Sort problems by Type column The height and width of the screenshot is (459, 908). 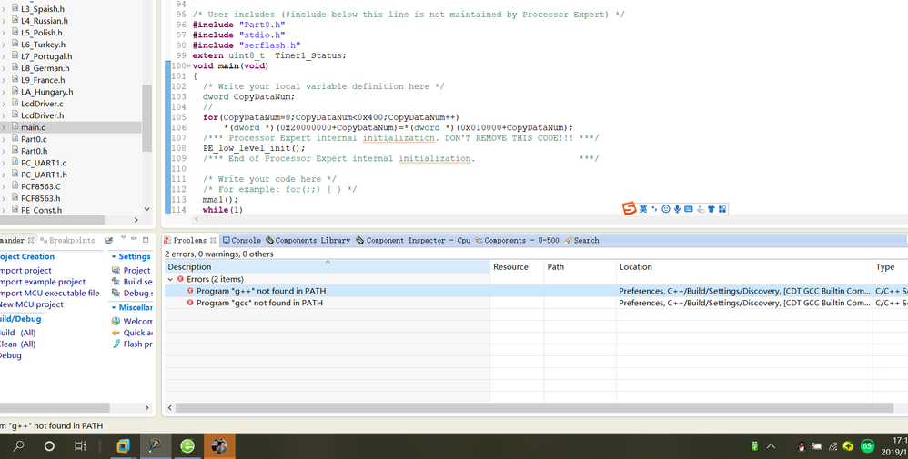click(891, 267)
